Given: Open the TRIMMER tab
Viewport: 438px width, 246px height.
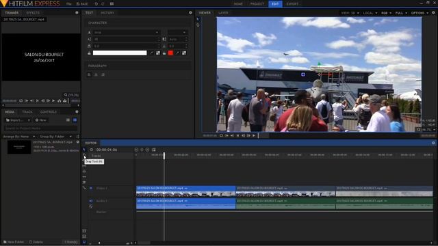Looking at the screenshot, I should 12,13.
